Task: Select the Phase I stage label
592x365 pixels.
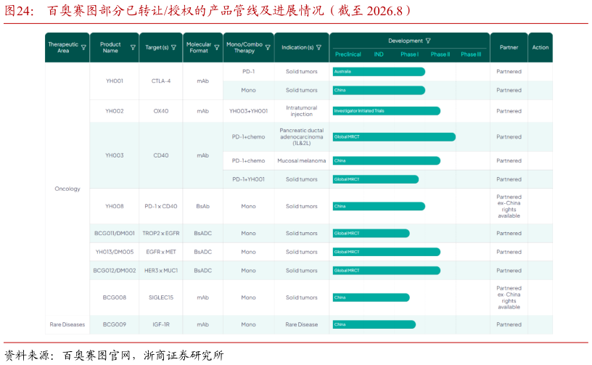Action: tap(410, 54)
